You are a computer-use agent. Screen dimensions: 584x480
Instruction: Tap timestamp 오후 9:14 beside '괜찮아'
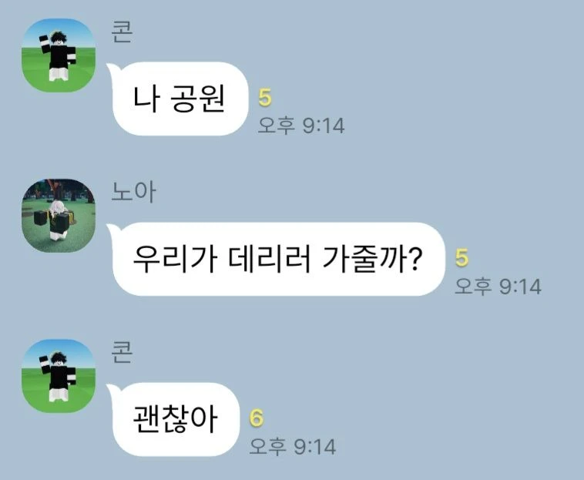tap(293, 446)
